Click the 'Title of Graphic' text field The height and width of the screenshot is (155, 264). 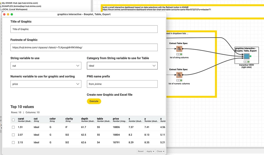pyautogui.click(x=84, y=29)
